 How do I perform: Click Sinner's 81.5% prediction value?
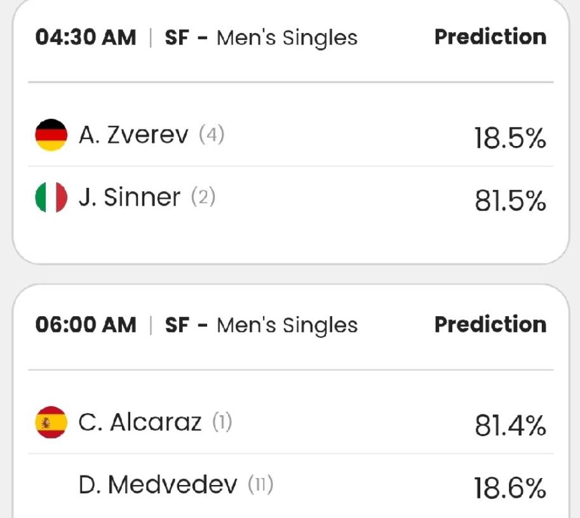509,201
